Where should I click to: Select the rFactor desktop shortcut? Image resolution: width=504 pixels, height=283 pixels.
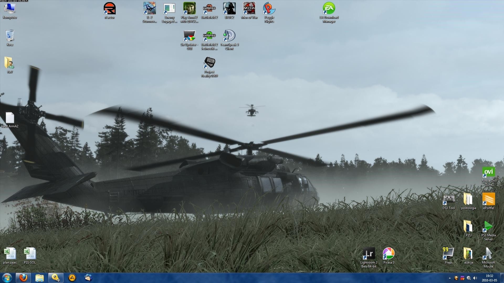pyautogui.click(x=110, y=9)
